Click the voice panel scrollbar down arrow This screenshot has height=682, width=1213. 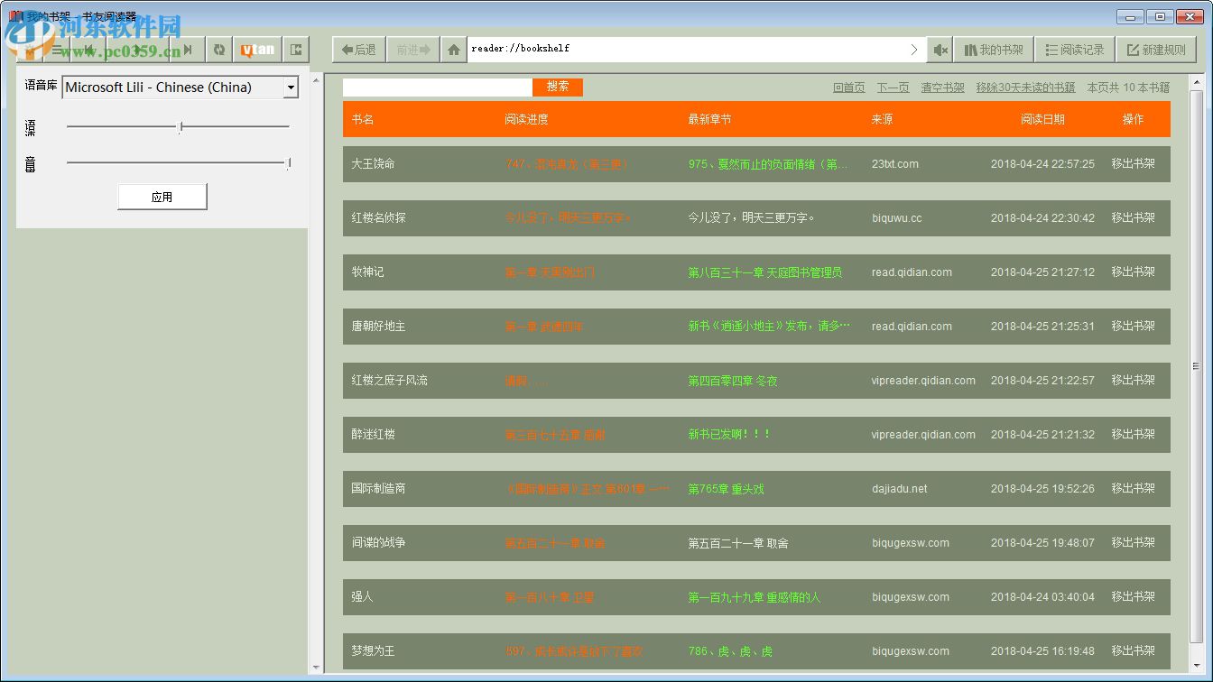(x=316, y=668)
